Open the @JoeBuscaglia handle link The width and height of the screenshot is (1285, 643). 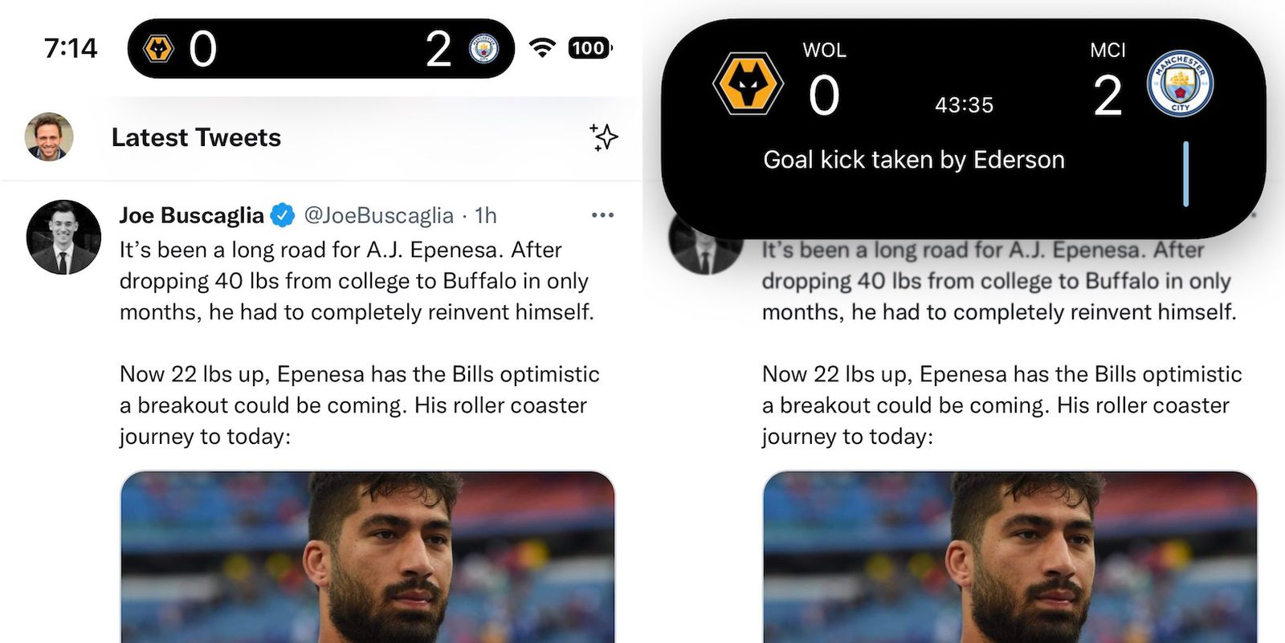tap(378, 215)
